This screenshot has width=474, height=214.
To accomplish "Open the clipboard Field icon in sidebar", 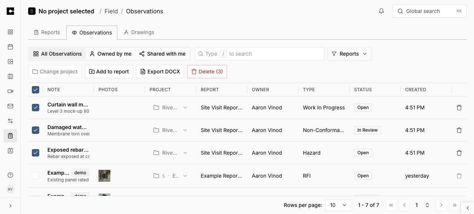I will coord(10,136).
